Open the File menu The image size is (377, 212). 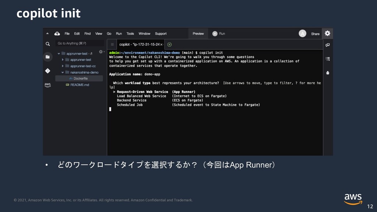pyautogui.click(x=67, y=33)
